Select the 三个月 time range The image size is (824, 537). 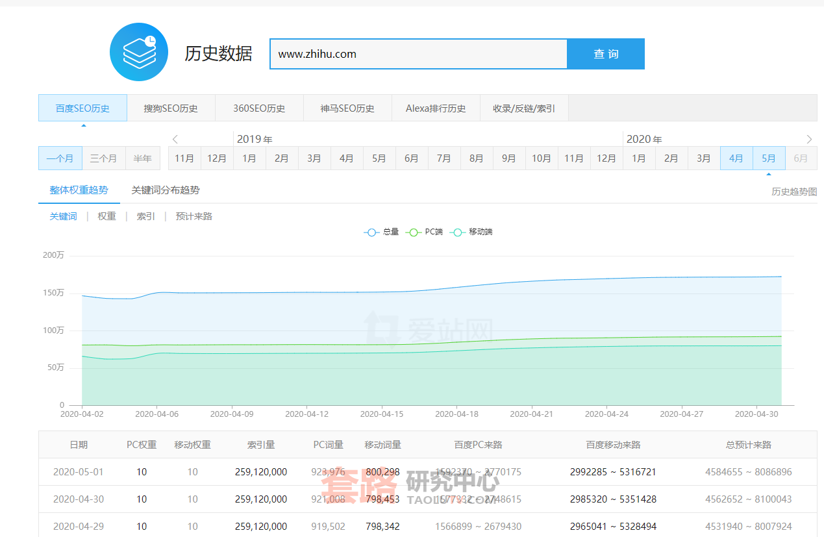pos(104,158)
